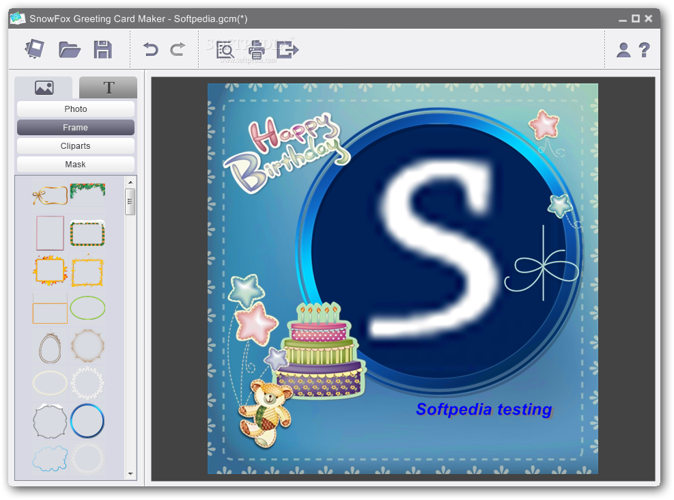Close the Greeting Card Maker window
The image size is (674, 500).
(x=649, y=18)
